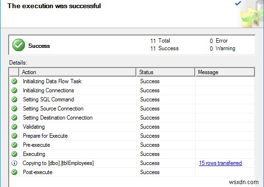Click the Success status of Post-execute row
The image size is (264, 187).
[150, 172]
